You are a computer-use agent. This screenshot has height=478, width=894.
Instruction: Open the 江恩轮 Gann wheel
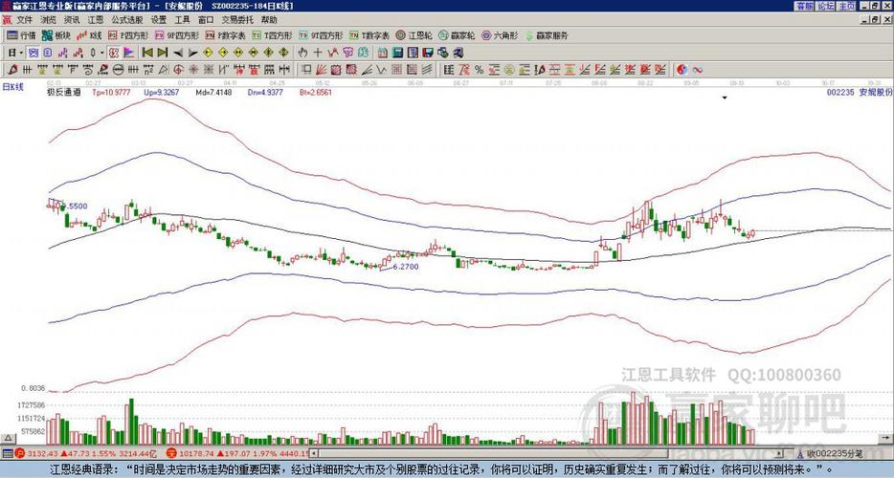[414, 35]
